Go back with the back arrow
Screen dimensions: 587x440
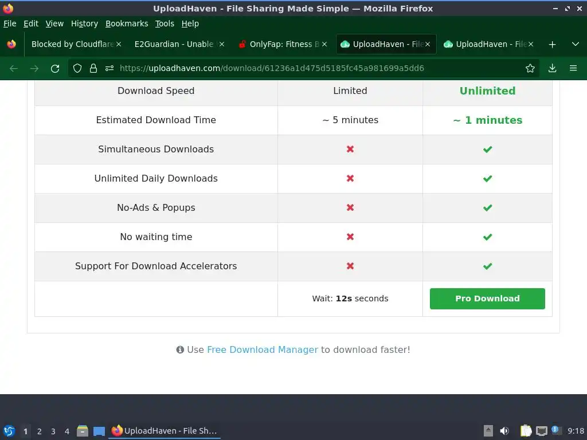[14, 69]
